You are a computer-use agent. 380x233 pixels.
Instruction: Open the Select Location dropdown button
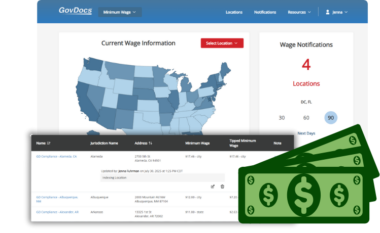point(222,43)
